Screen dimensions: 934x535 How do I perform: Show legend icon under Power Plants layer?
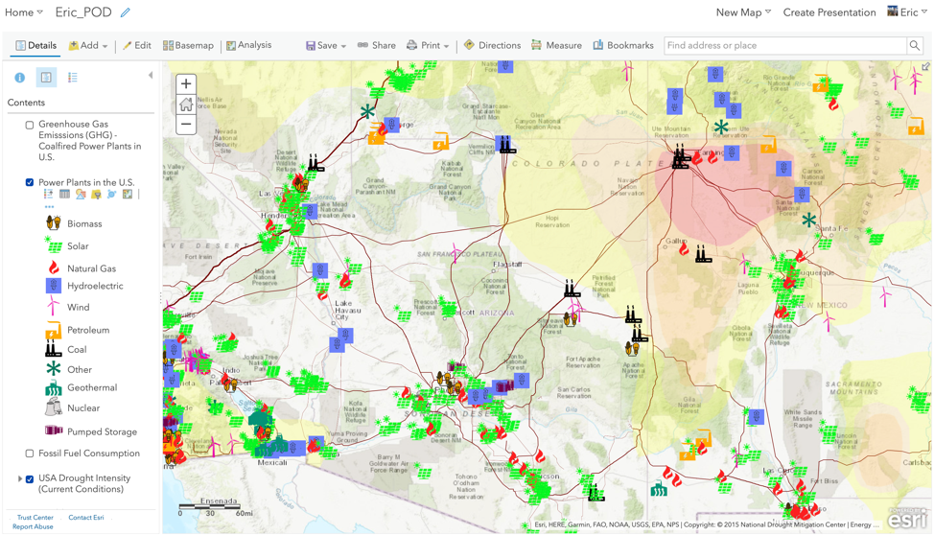pyautogui.click(x=49, y=195)
